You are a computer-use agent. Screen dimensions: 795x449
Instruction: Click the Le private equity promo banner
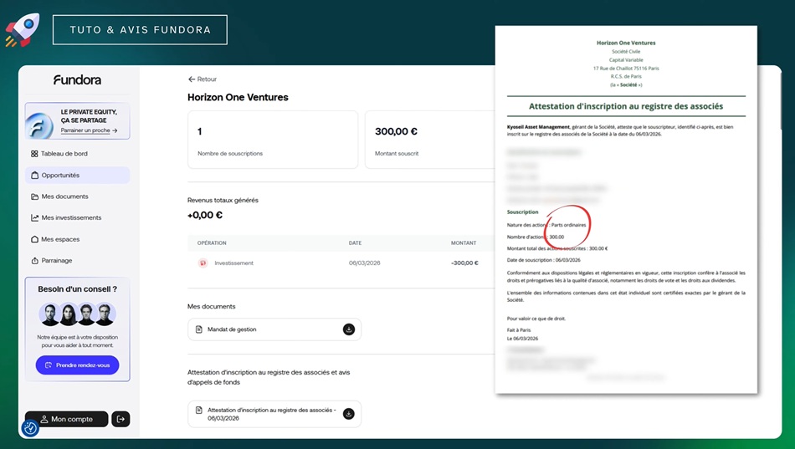tap(77, 121)
